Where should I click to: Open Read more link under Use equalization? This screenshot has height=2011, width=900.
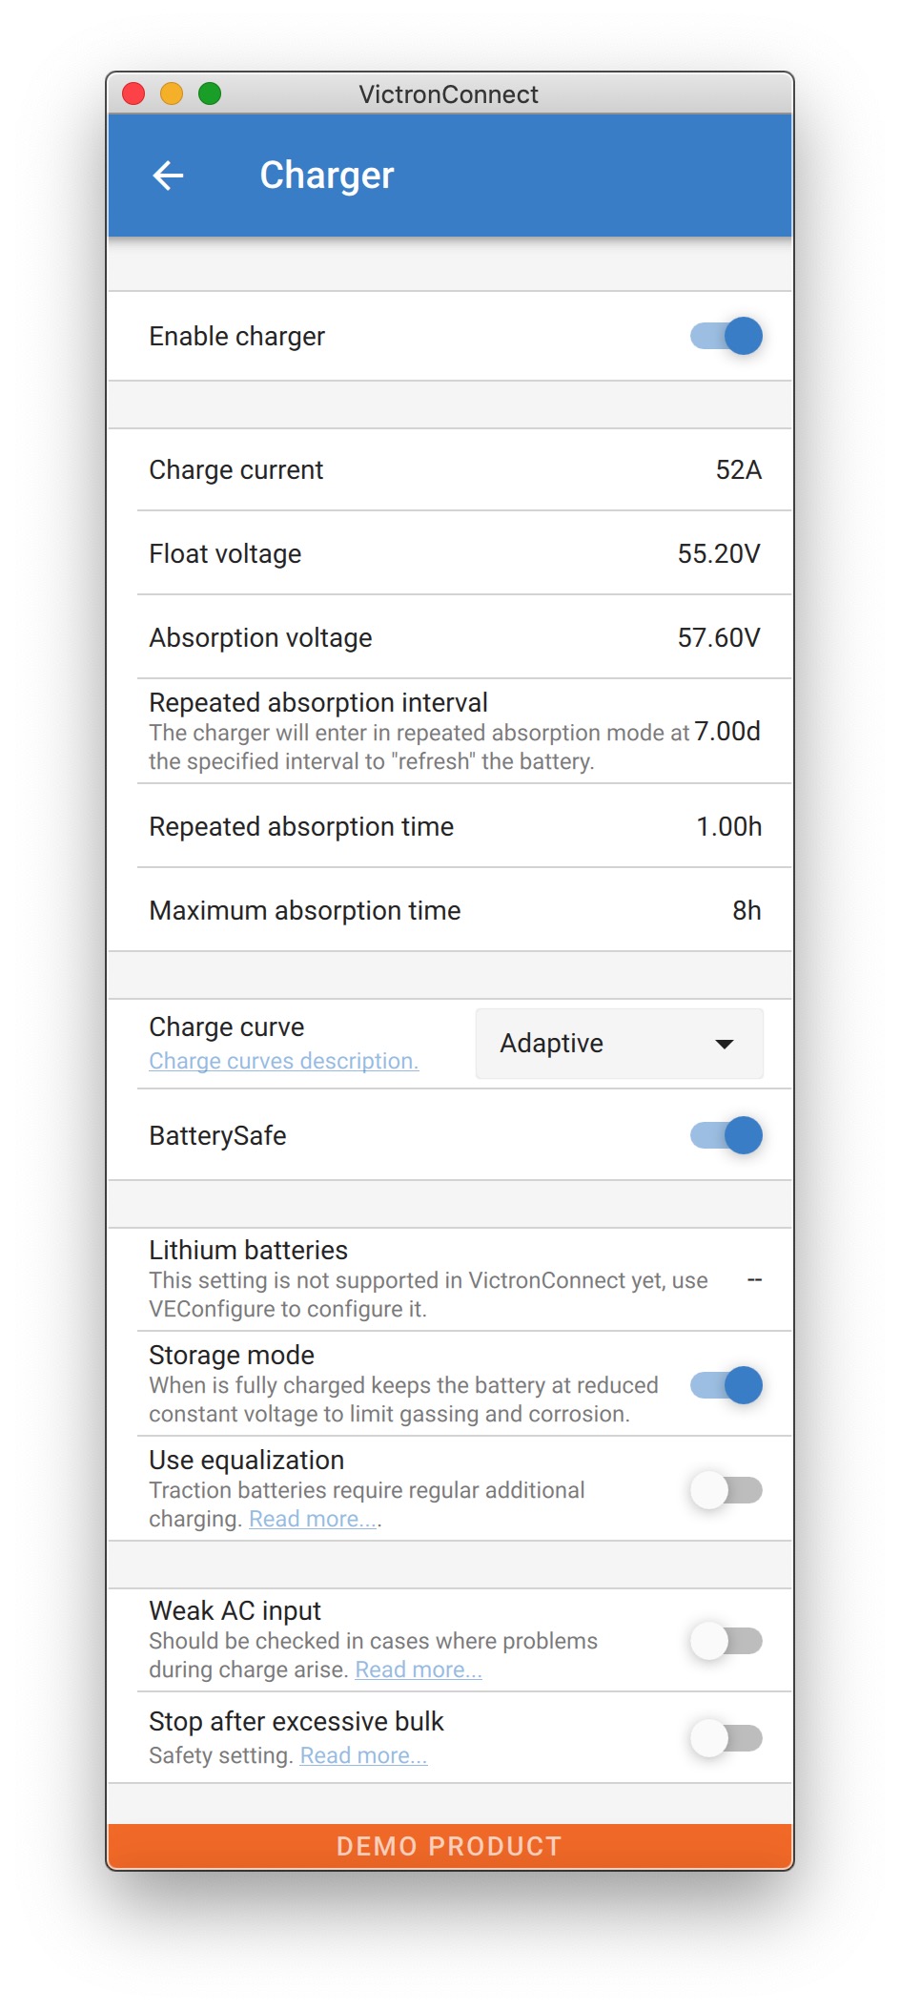[314, 1519]
